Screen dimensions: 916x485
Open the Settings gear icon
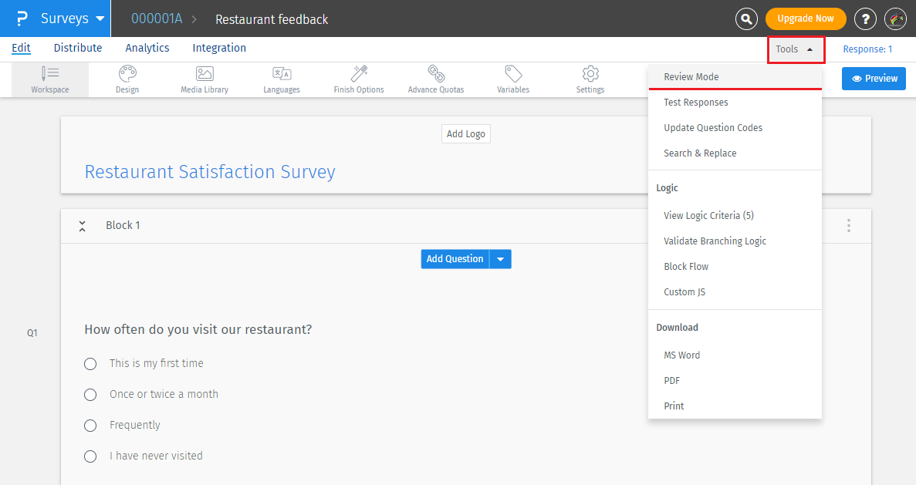(x=590, y=74)
